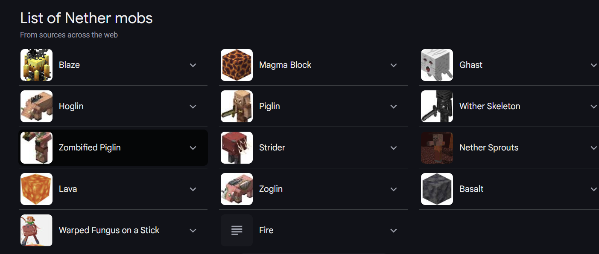Click the Zoglin mob image
The height and width of the screenshot is (254, 599).
237,189
